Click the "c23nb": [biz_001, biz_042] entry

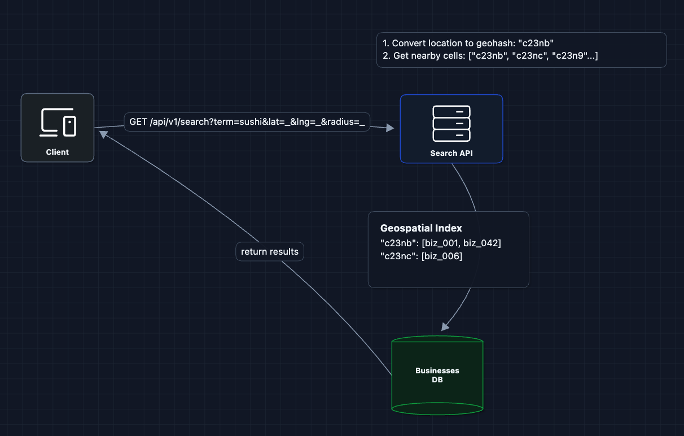[441, 243]
